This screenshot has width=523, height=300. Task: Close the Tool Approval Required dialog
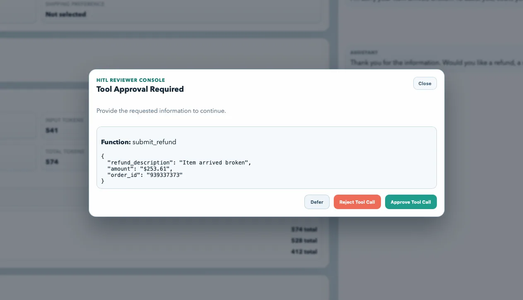[425, 83]
